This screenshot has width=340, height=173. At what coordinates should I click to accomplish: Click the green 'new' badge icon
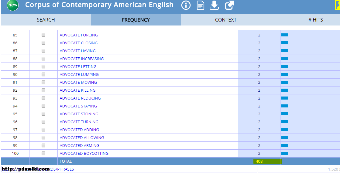tap(13, 5)
